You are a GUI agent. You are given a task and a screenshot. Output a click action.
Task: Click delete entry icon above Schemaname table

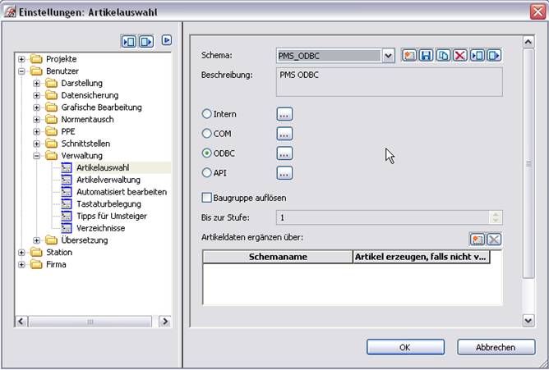pyautogui.click(x=494, y=239)
